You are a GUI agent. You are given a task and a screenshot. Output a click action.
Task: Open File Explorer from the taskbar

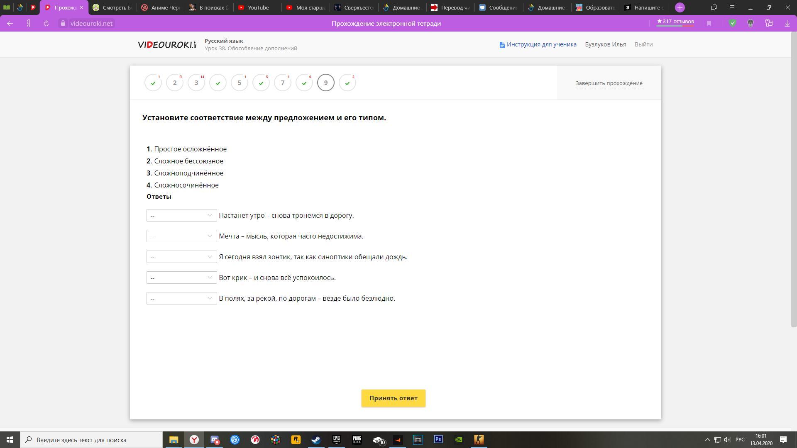coord(174,440)
